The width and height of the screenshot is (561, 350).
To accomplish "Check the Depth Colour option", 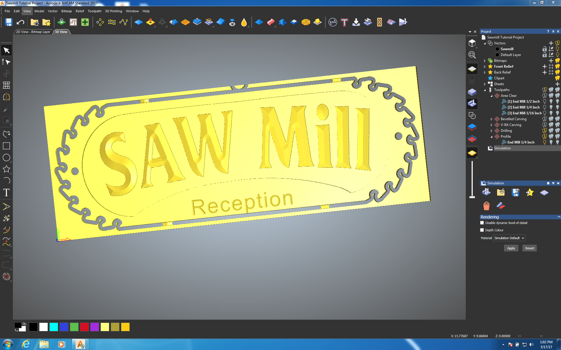I will tap(482, 230).
